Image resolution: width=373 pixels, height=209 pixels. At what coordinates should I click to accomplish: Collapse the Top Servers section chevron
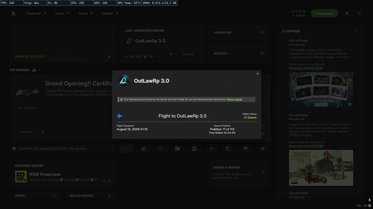coord(40,70)
